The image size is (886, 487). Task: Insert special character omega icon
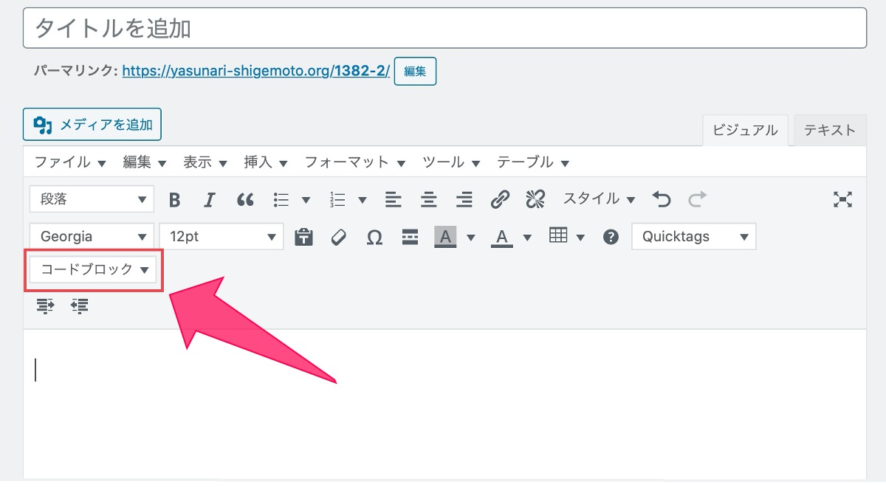point(374,237)
